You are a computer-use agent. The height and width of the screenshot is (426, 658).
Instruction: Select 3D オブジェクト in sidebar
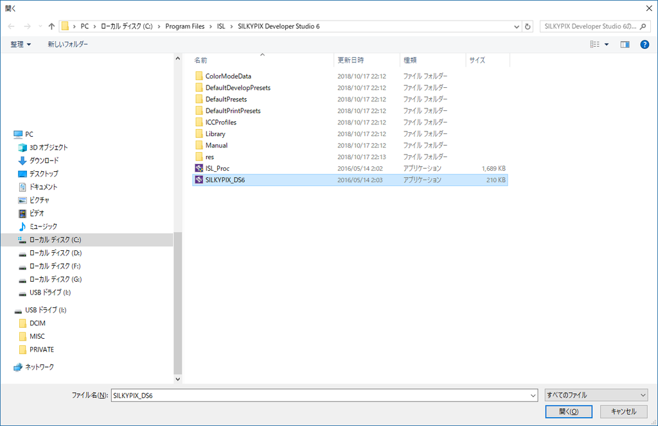(48, 148)
